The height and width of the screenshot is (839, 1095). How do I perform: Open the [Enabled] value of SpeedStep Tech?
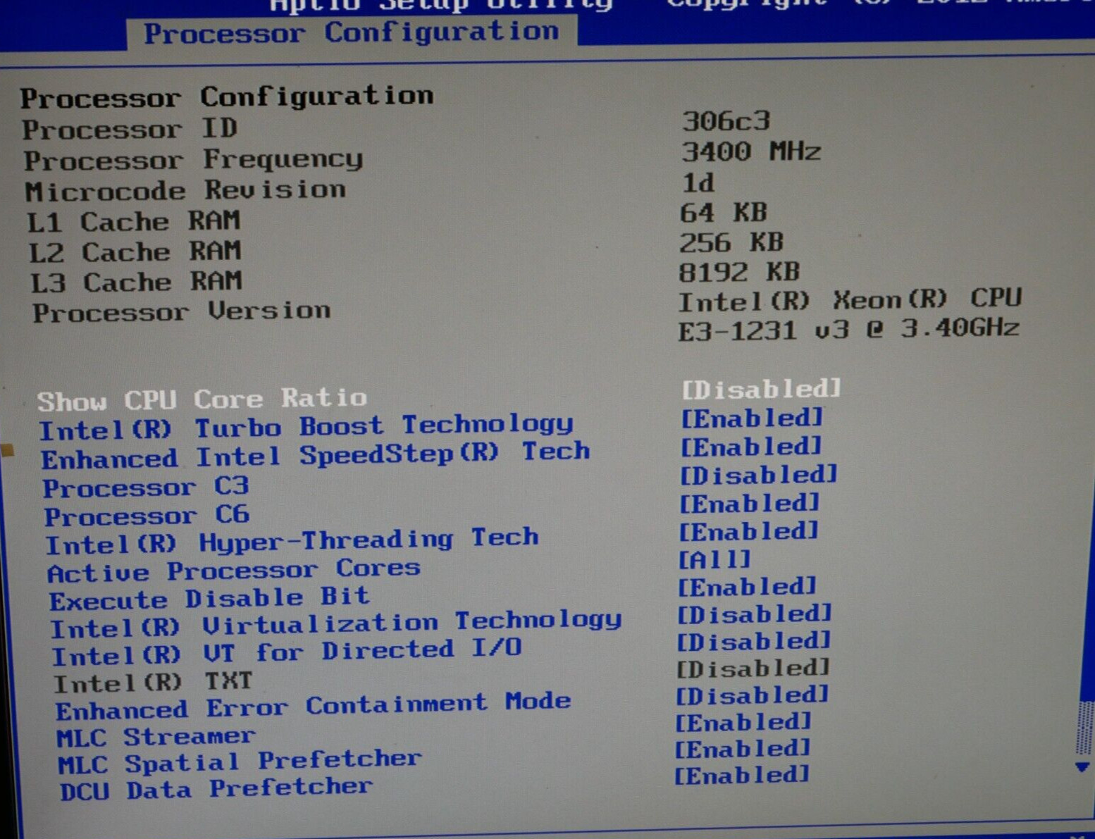(751, 447)
